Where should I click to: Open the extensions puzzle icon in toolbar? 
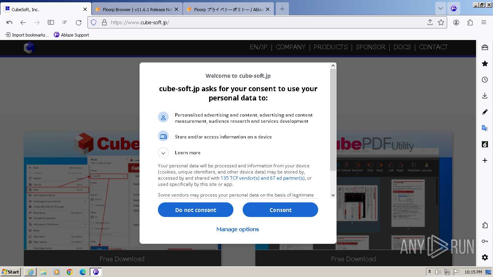470,22
